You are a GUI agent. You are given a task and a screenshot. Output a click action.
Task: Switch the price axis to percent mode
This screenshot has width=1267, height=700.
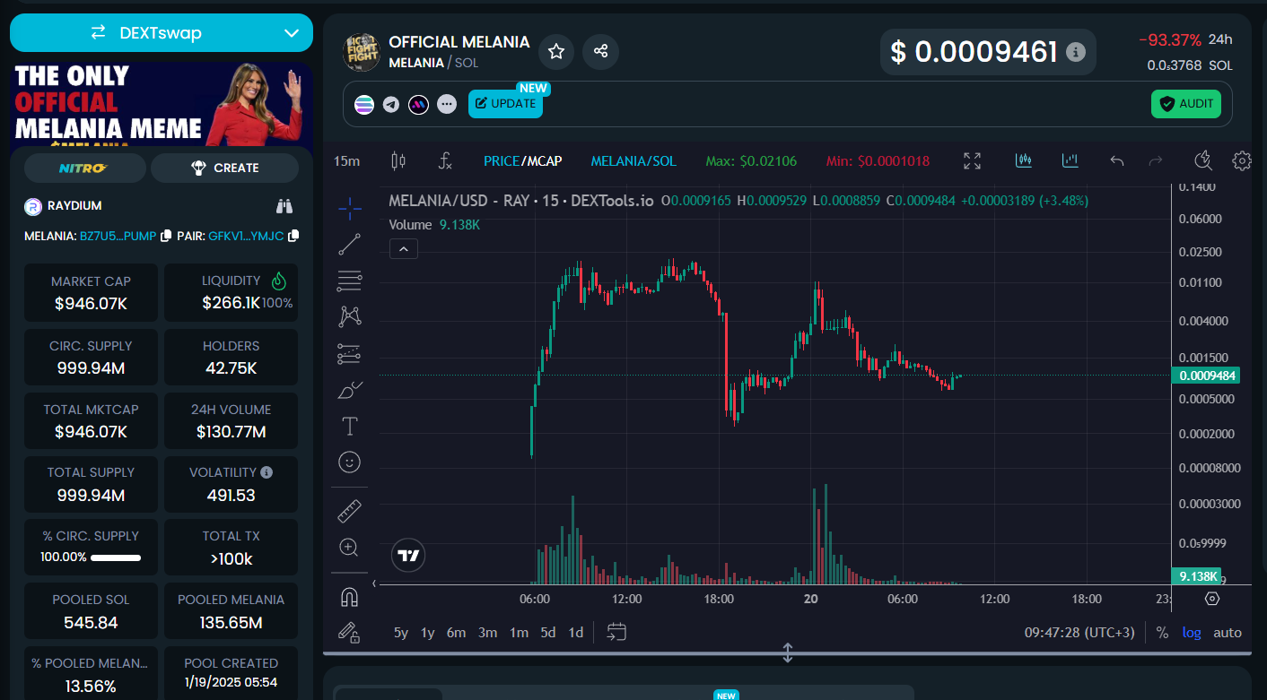click(x=1162, y=632)
